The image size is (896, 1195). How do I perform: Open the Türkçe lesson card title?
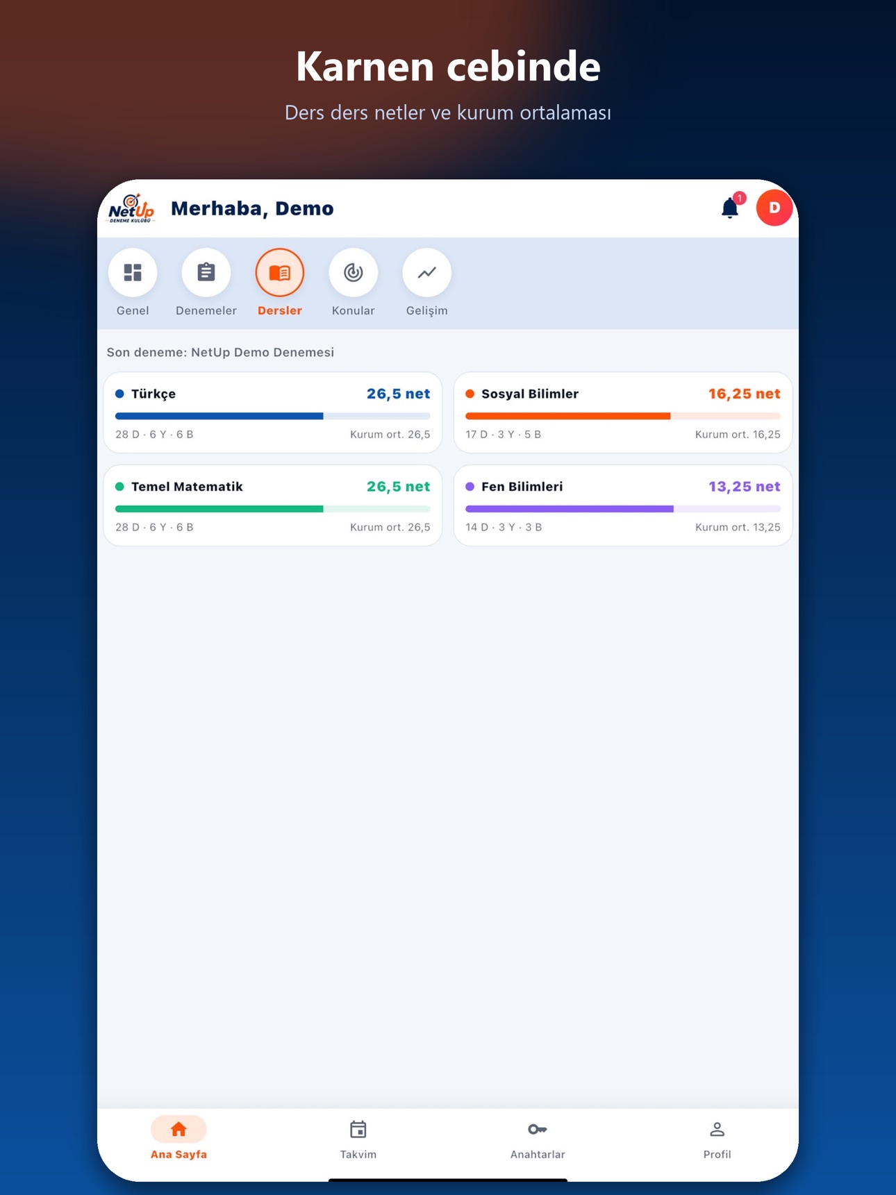(154, 394)
